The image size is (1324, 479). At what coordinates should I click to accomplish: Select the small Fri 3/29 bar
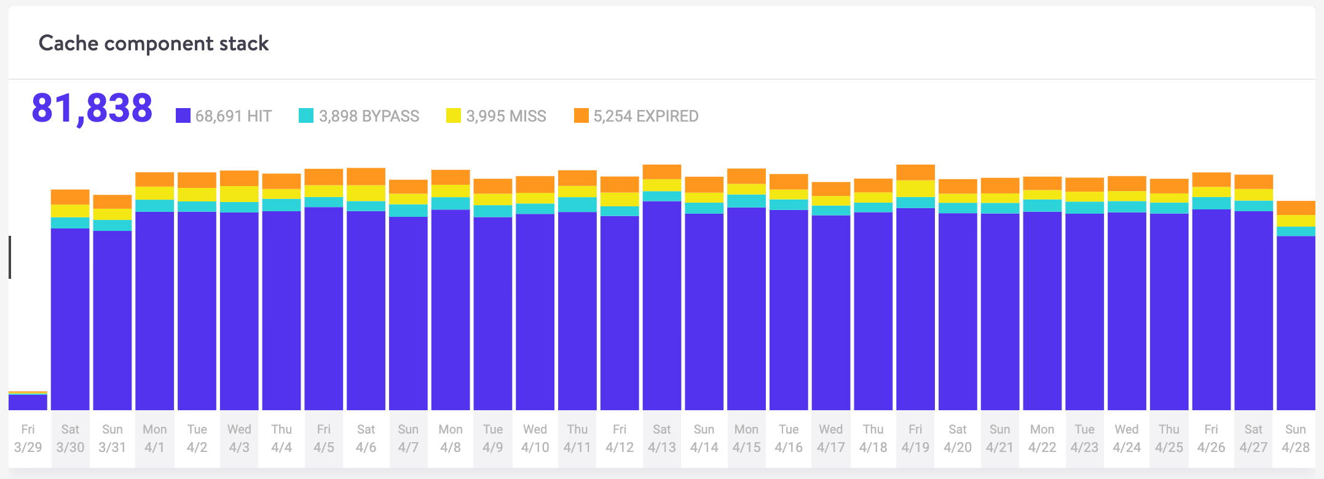[x=28, y=402]
